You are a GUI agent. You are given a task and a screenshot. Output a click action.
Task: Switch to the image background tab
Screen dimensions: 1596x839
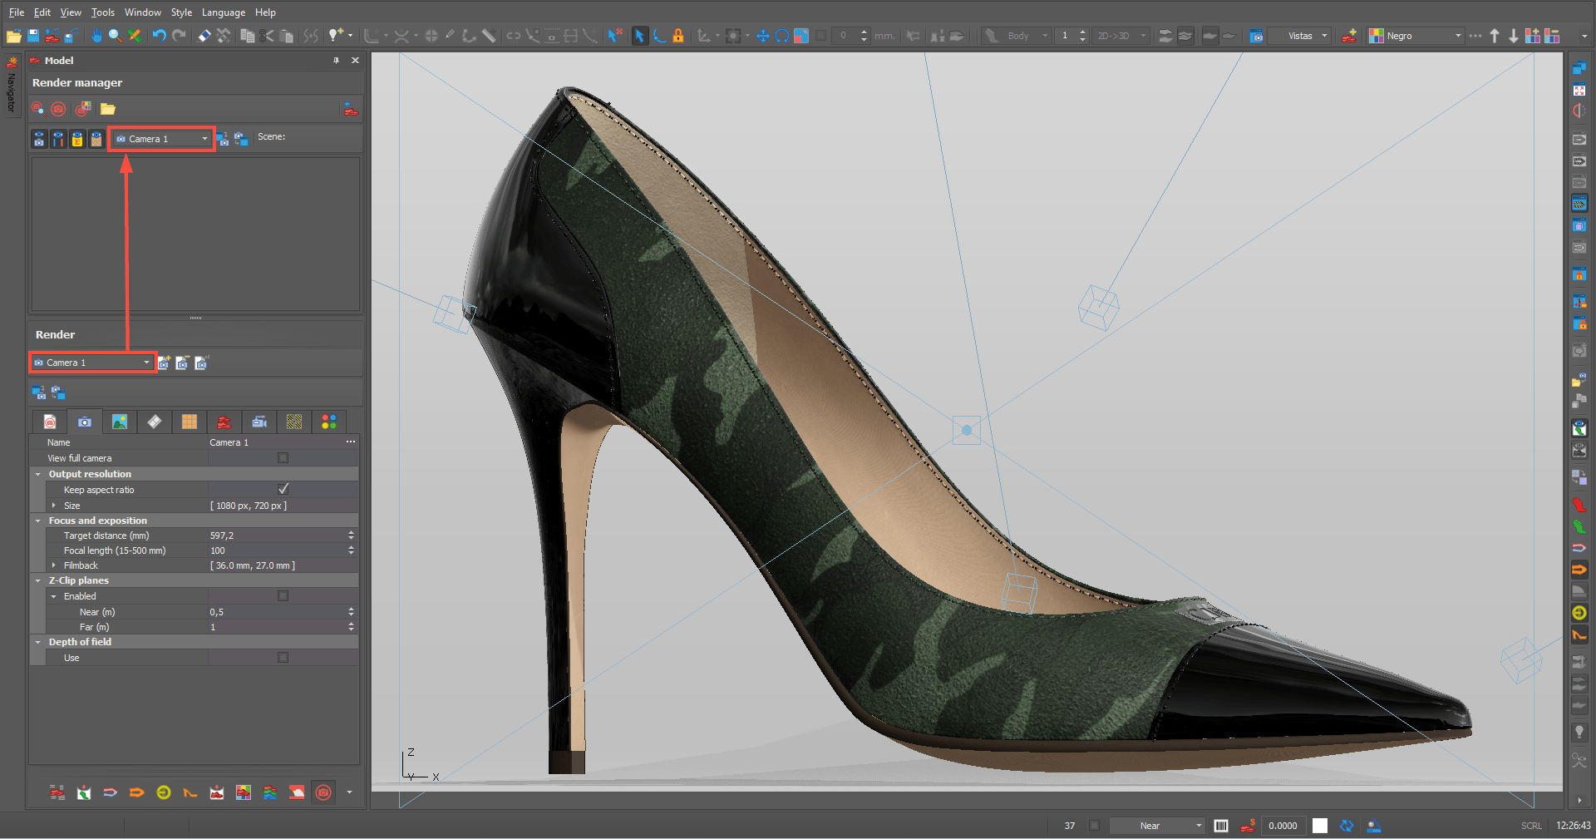pyautogui.click(x=120, y=422)
